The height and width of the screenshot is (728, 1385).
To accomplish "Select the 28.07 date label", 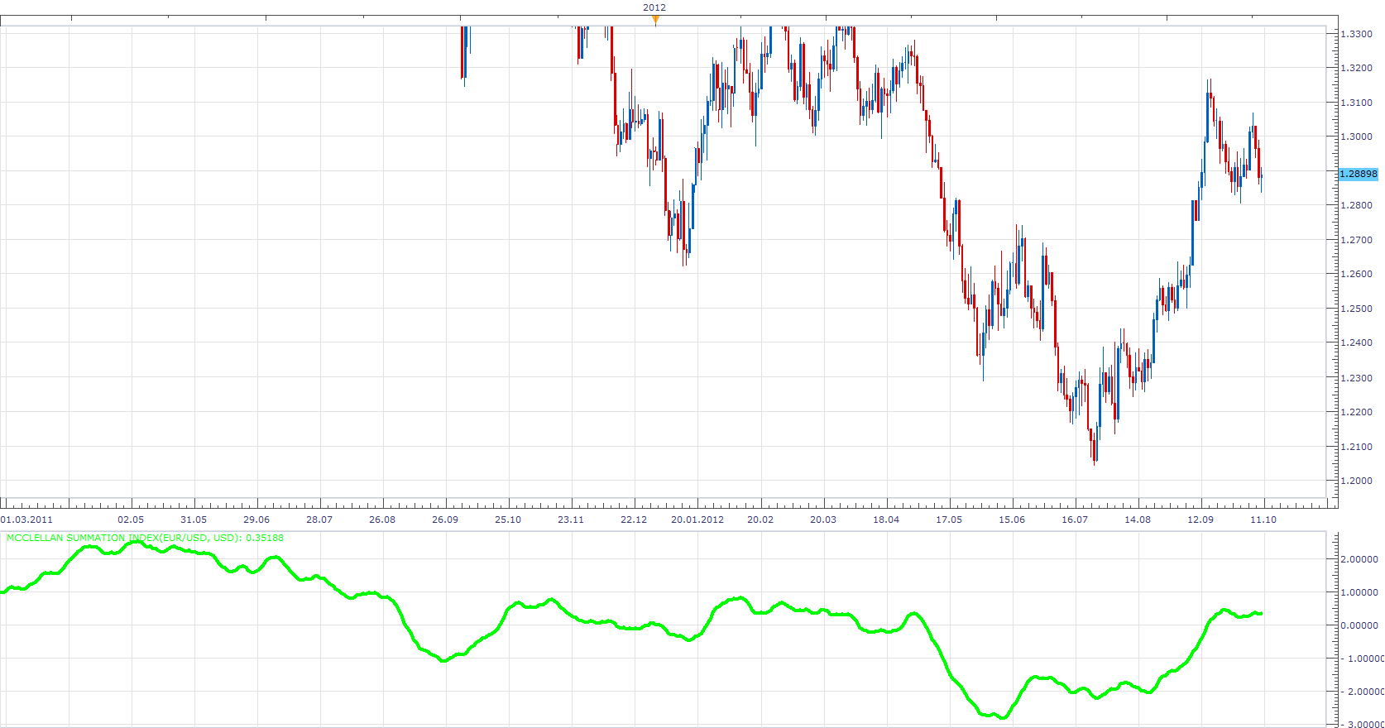I will (x=319, y=520).
